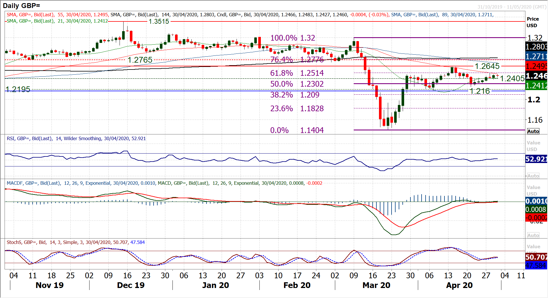The image size is (548, 298).
Task: Click the Mar 20 month label on time axis
Action: (376, 285)
